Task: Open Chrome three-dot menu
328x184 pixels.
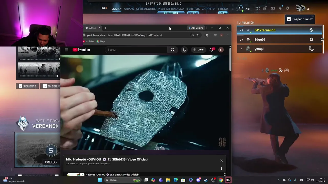Action: [228, 35]
